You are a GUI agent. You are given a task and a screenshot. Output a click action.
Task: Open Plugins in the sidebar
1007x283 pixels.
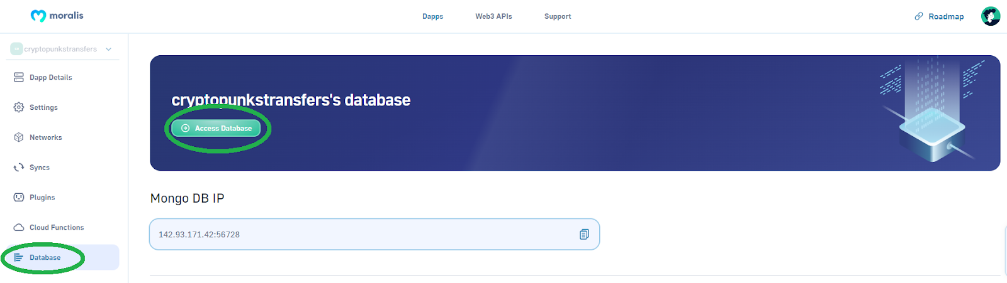(x=42, y=198)
